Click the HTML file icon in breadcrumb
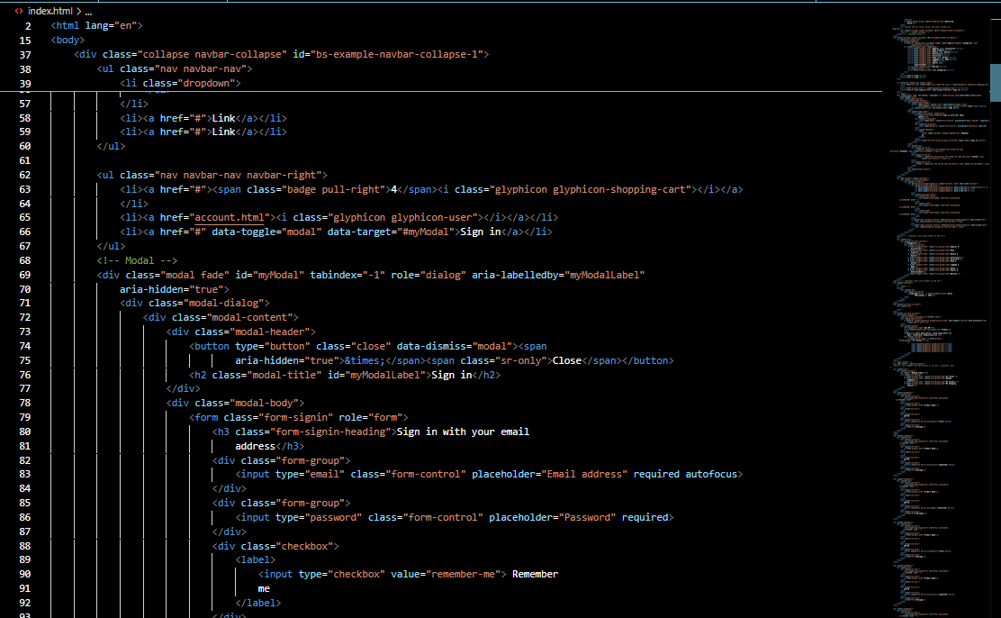1001x618 pixels. click(x=19, y=11)
